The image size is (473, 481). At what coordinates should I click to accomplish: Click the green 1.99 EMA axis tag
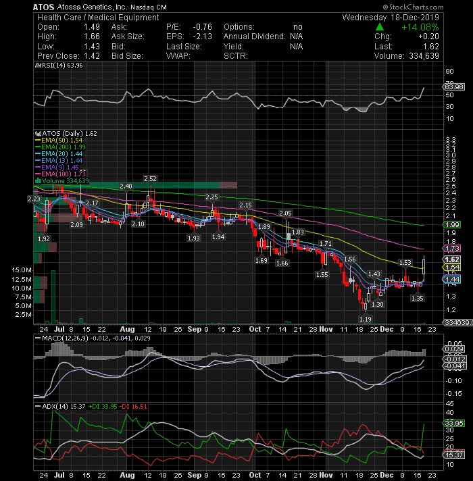pyautogui.click(x=452, y=224)
